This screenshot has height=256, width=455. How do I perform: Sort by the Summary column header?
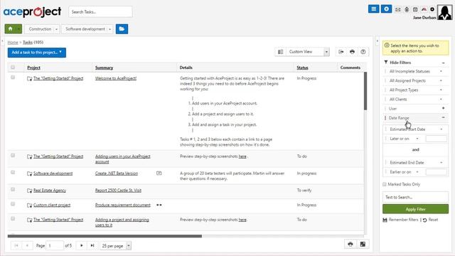(104, 68)
